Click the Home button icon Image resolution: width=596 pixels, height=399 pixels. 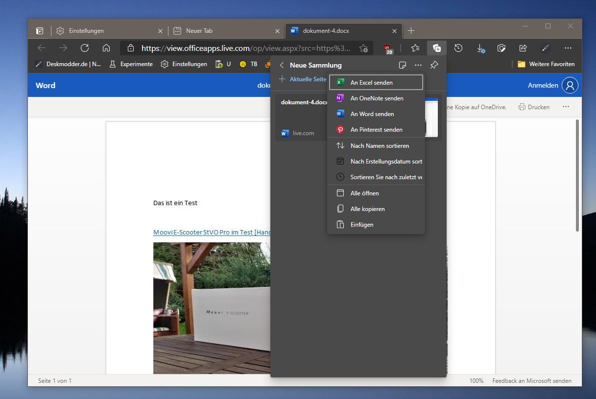pyautogui.click(x=106, y=48)
